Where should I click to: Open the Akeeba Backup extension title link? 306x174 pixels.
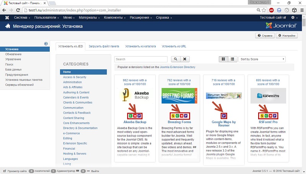coord(135,122)
